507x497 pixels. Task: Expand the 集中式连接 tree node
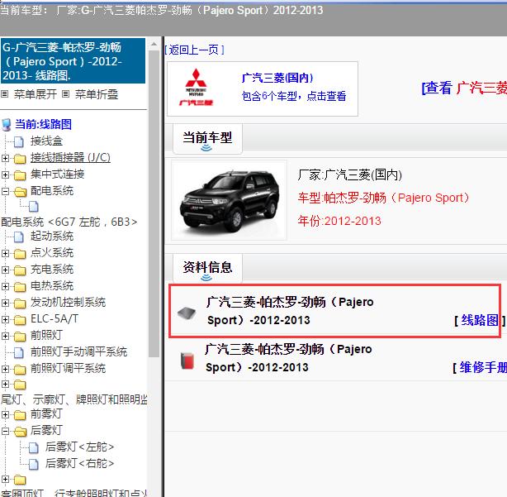pyautogui.click(x=5, y=174)
